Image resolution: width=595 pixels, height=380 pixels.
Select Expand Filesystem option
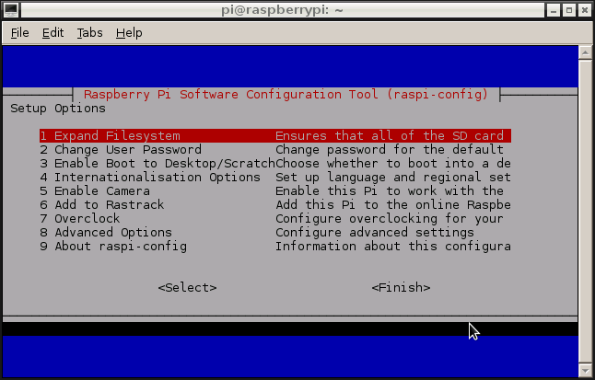111,136
